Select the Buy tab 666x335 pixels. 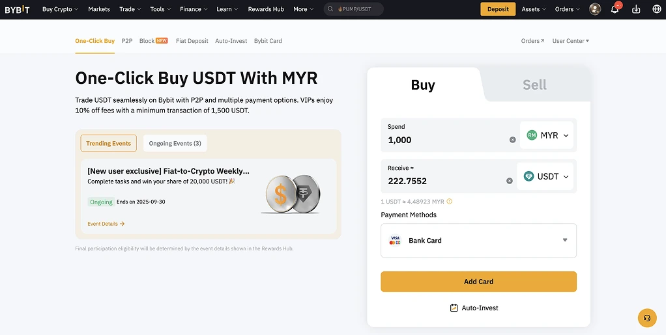click(x=423, y=85)
